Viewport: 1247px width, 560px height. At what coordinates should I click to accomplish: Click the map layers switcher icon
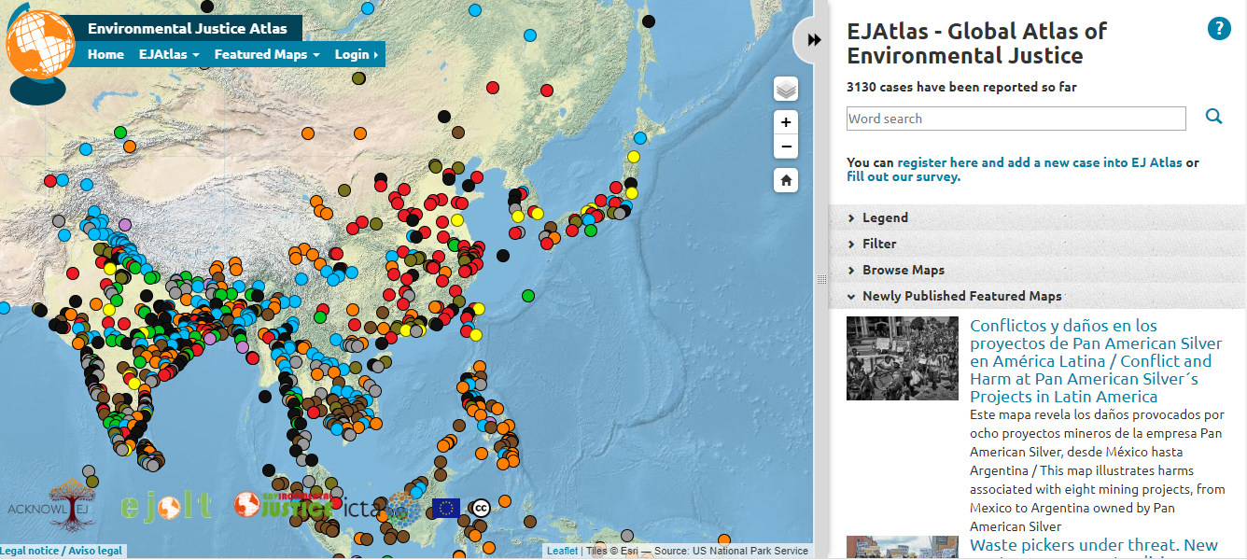pyautogui.click(x=786, y=89)
